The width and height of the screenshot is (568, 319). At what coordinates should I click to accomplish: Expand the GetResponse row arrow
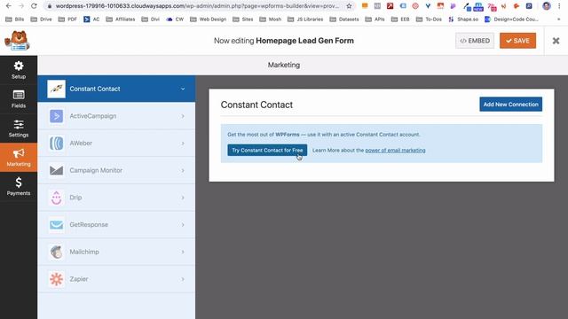(183, 224)
